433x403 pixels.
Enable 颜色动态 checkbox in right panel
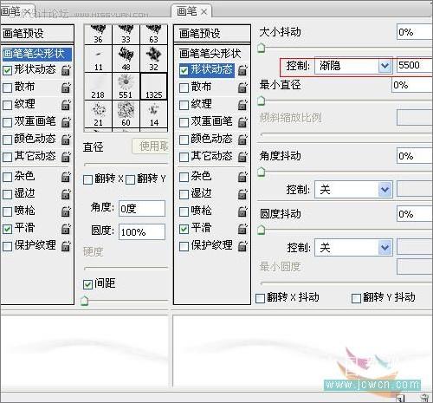tap(184, 140)
